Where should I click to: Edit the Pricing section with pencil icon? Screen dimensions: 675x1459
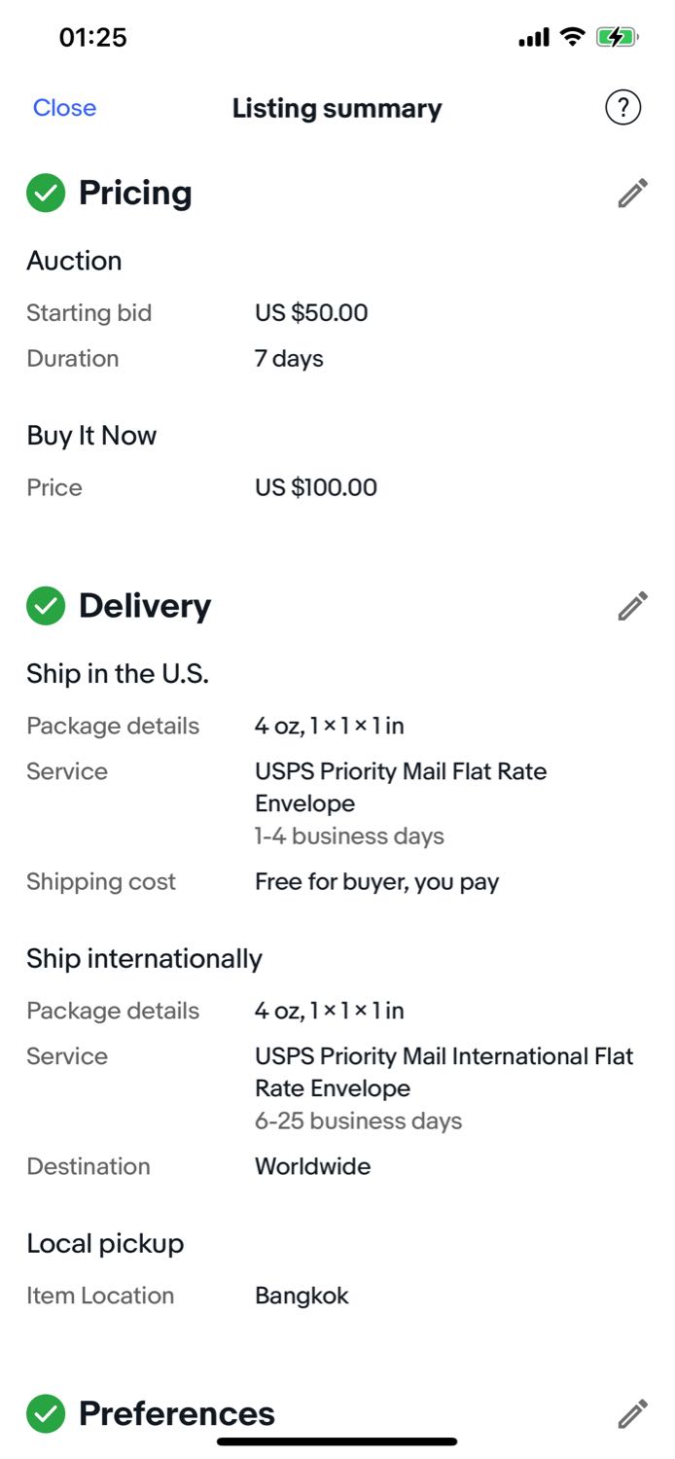(x=632, y=194)
